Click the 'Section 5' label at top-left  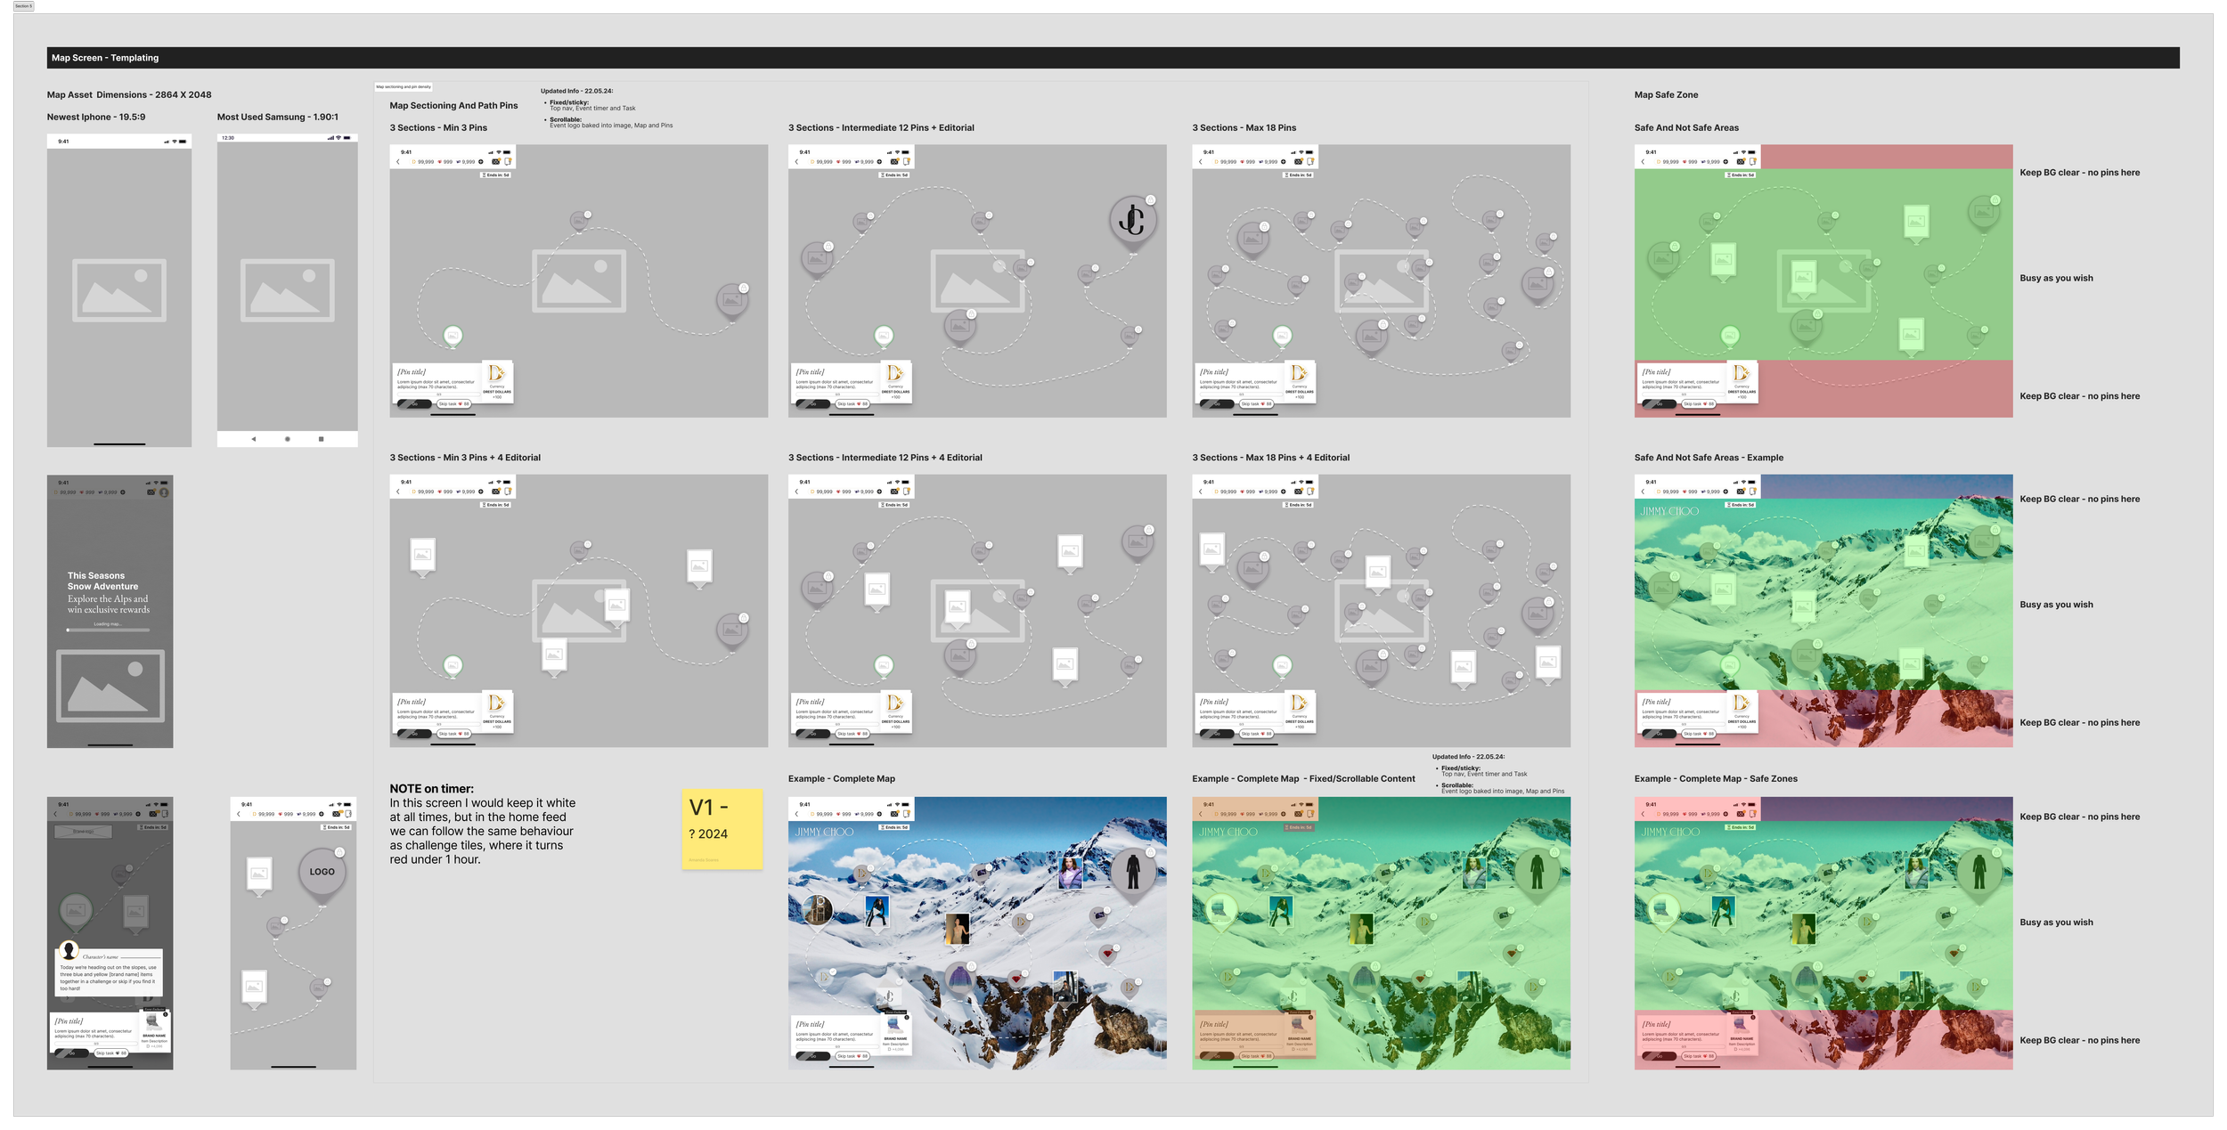23,6
